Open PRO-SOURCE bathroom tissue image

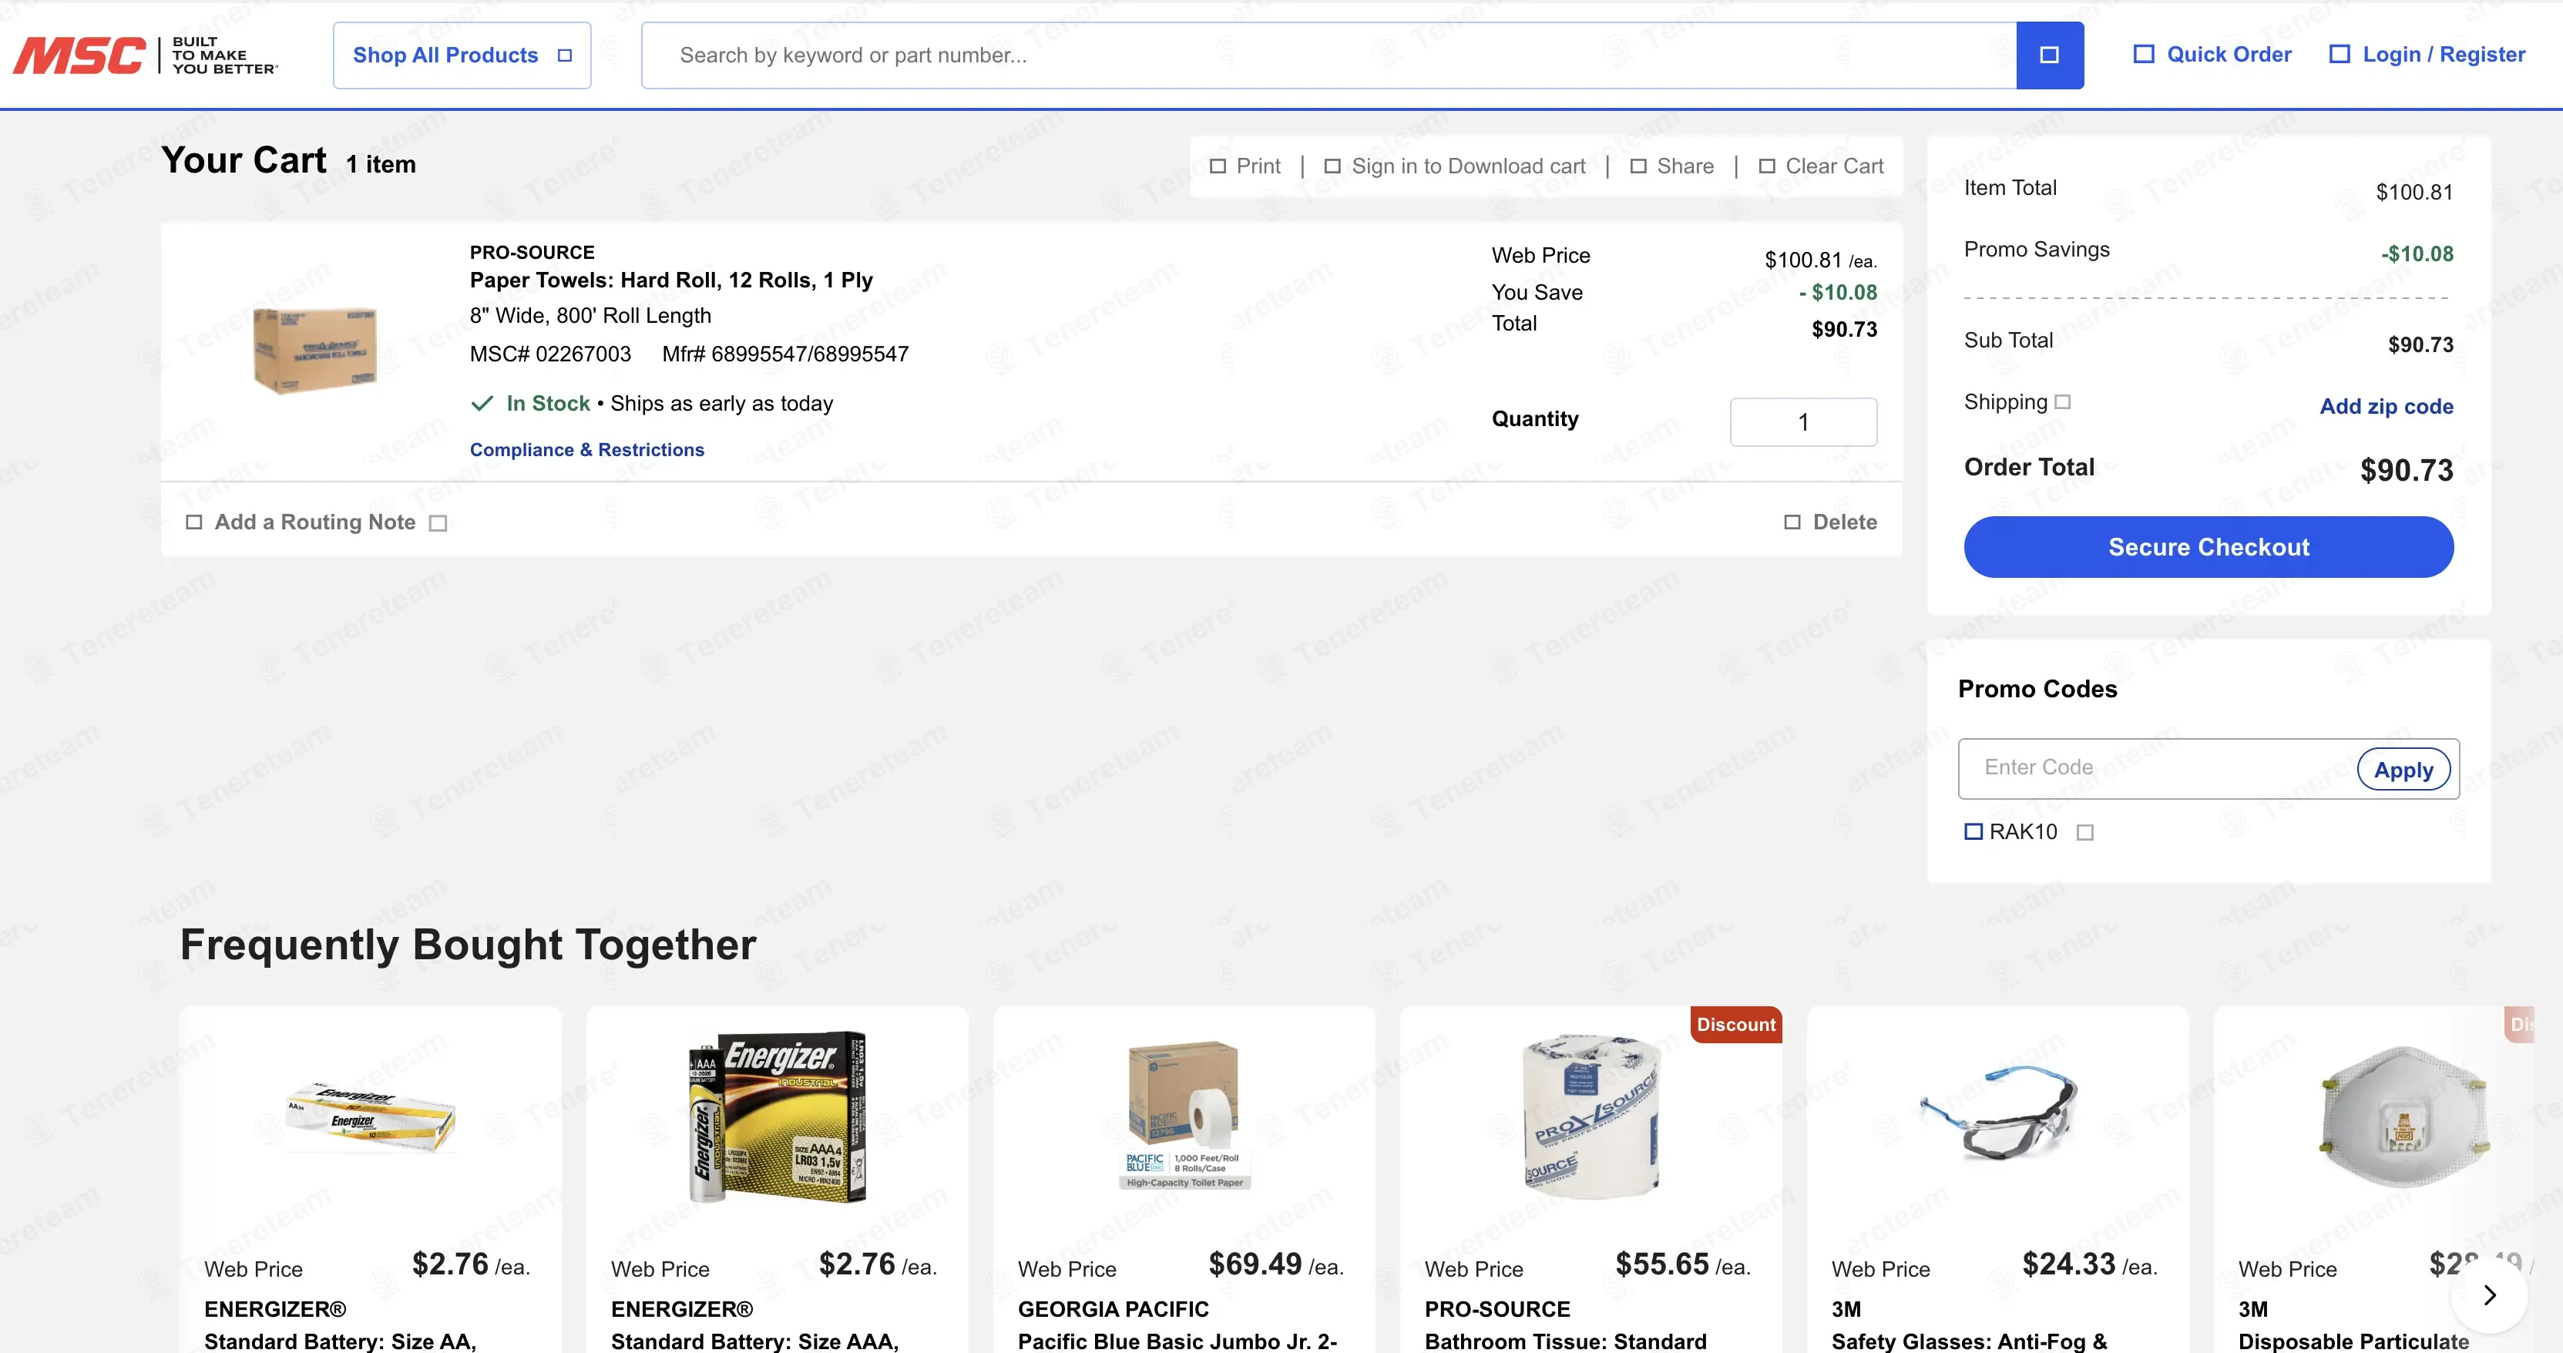click(x=1592, y=1116)
